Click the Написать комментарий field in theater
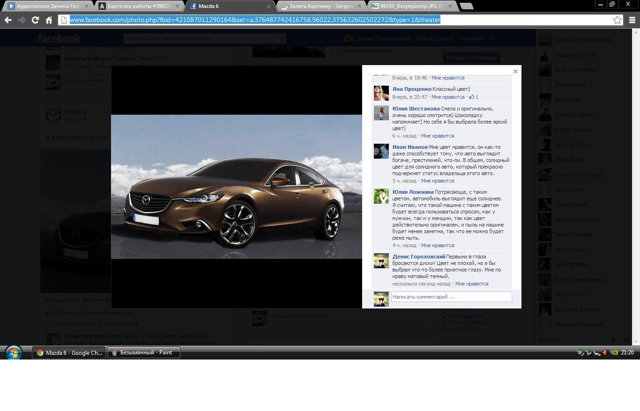Image resolution: width=640 pixels, height=411 pixels. 451,297
